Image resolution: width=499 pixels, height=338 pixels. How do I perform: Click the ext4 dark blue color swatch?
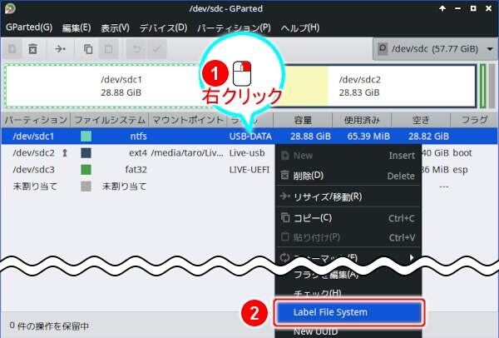point(86,153)
